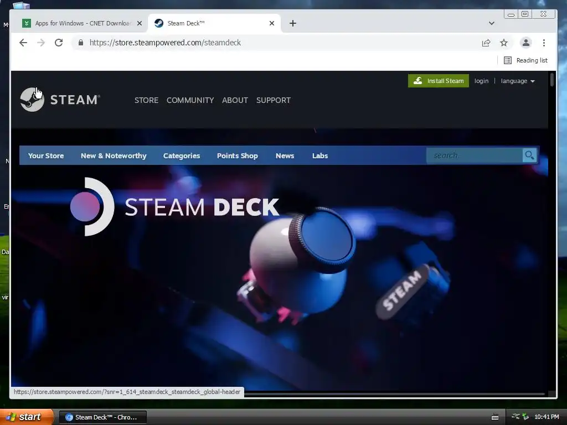Screen dimensions: 567x425
Task: Click the magnifier search button
Action: [530, 156]
